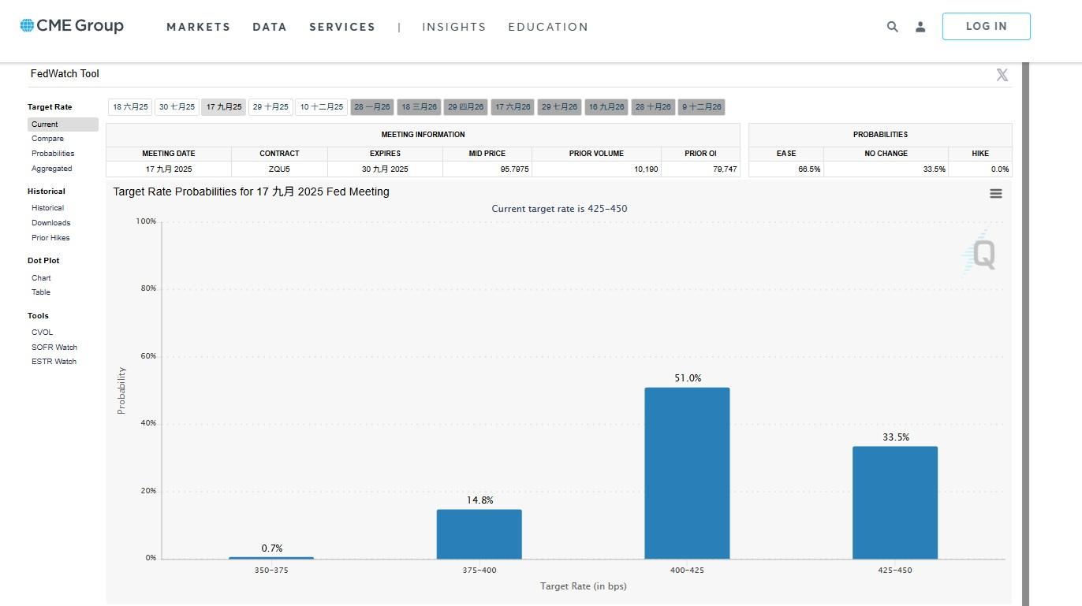Screen dimensions: 1082x606
Task: Choose the 28 一月26 meeting tab
Action: pos(371,107)
